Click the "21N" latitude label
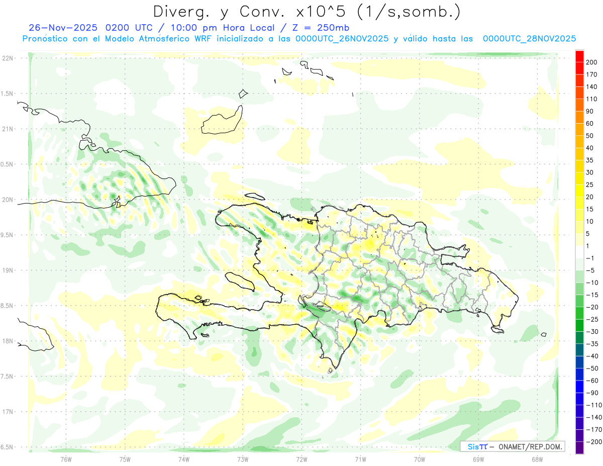Viewport: 603px width, 466px height. point(7,129)
